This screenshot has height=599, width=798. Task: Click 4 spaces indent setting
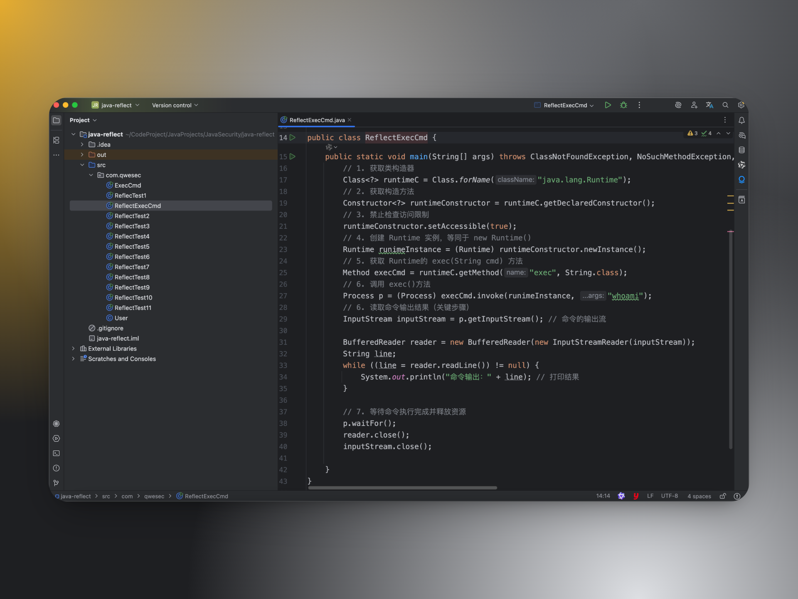(x=699, y=496)
